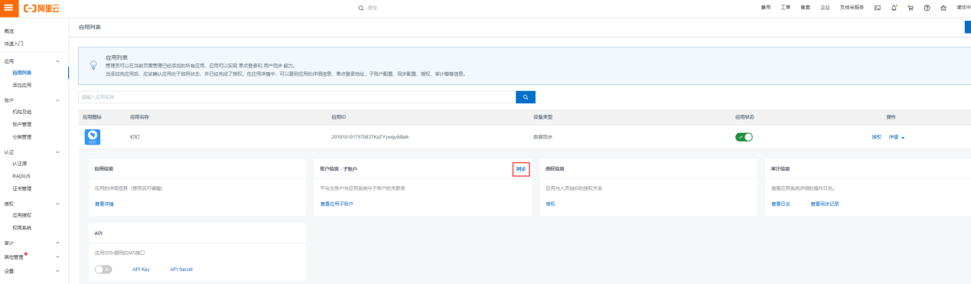This screenshot has width=971, height=284.
Task: Click the top search magnifier icon
Action: coord(361,8)
